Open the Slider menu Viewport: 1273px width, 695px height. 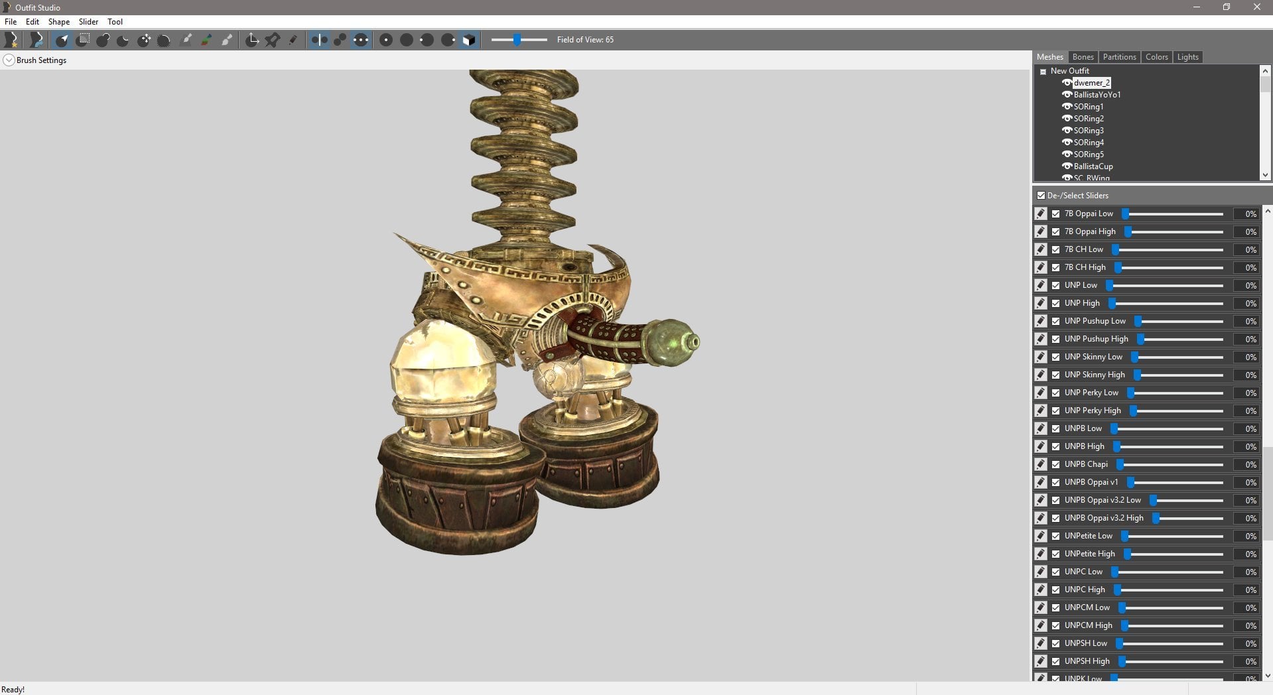coord(88,22)
